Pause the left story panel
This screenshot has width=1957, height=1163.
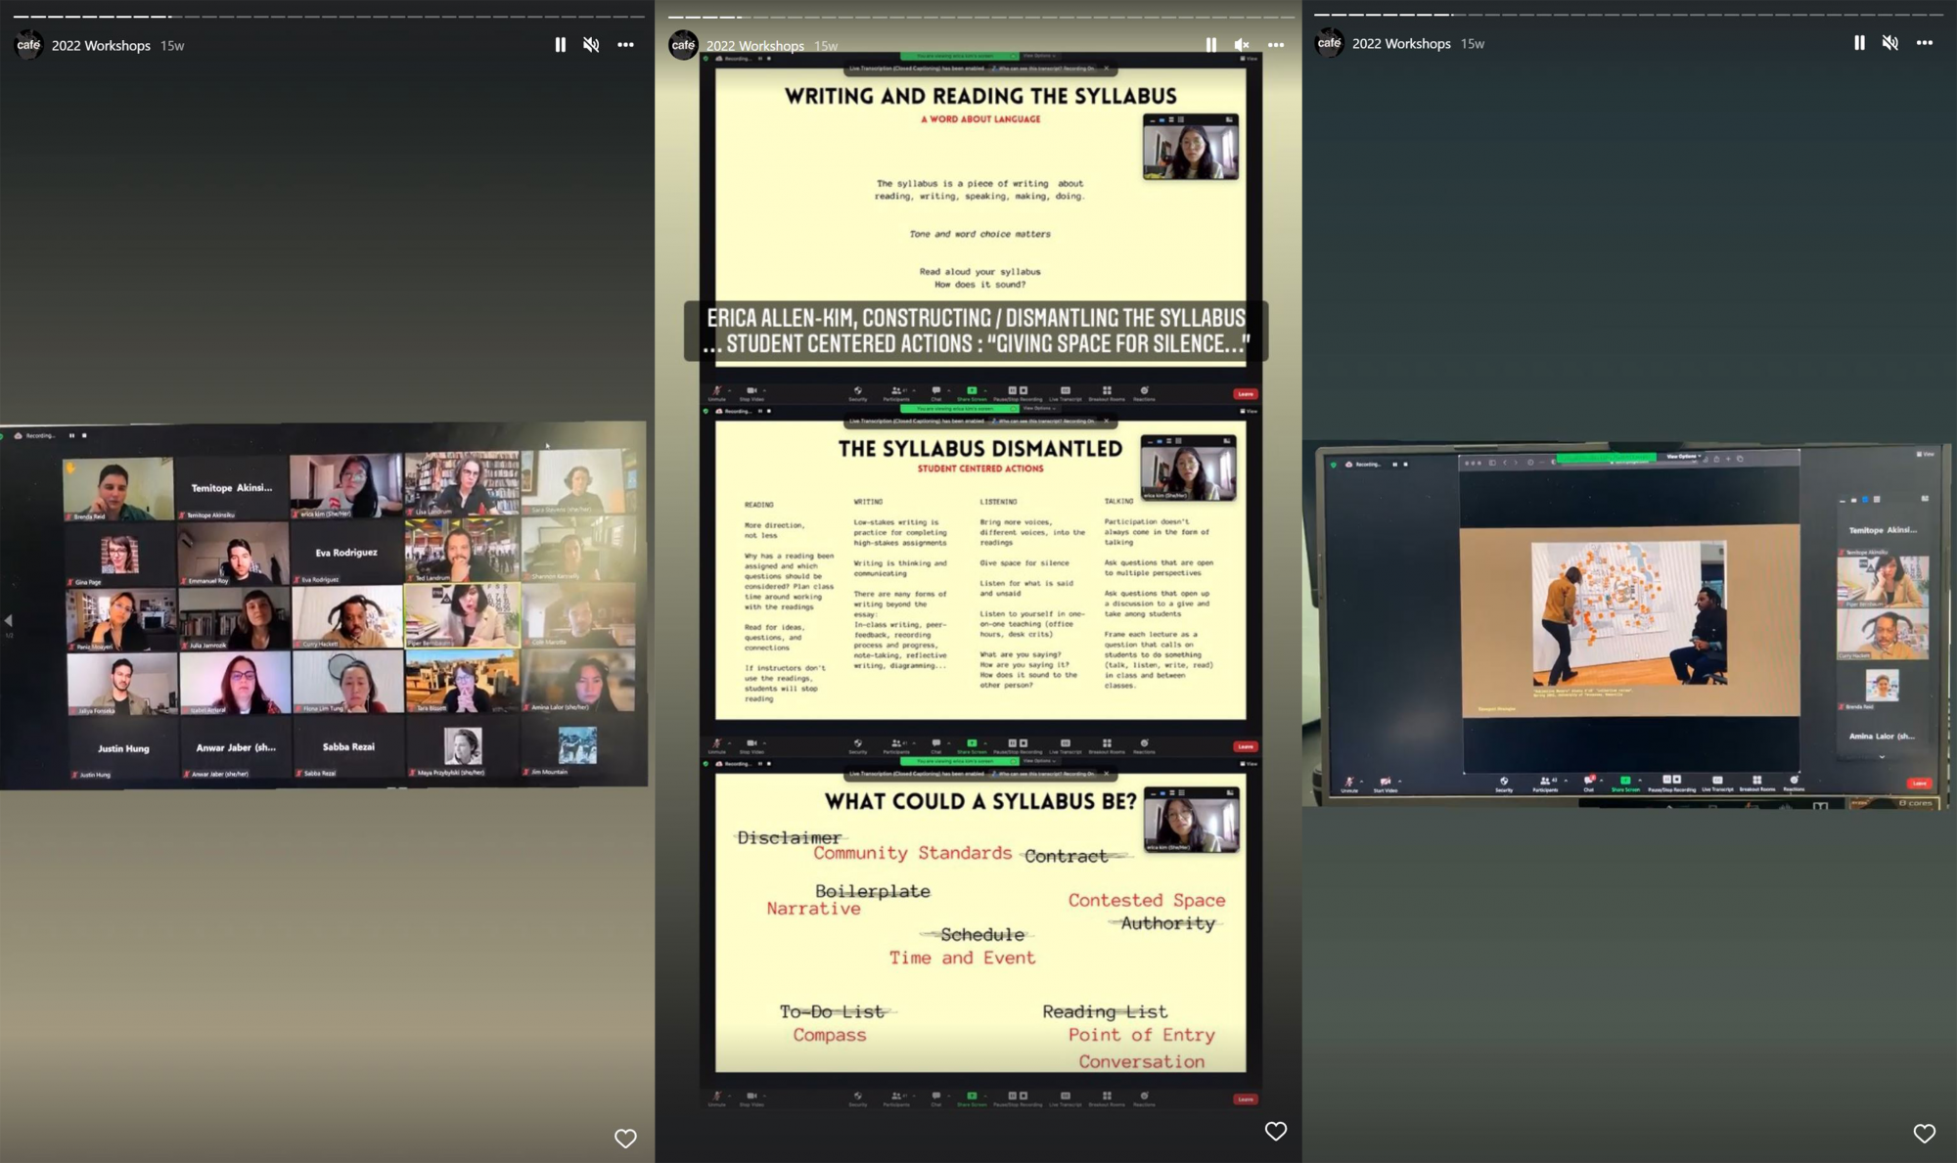point(560,45)
